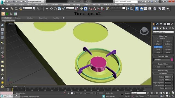This screenshot has height=98, width=175.
Task: Switch to the Object Paint ribbon tab
Action: tap(43, 18)
